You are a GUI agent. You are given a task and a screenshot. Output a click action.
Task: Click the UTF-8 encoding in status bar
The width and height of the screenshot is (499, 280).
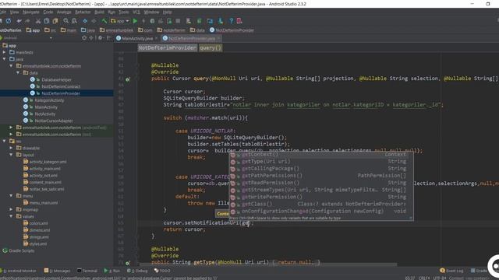(x=440, y=278)
